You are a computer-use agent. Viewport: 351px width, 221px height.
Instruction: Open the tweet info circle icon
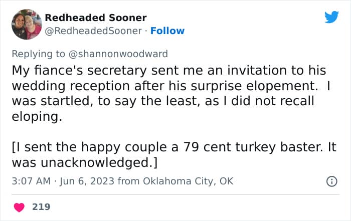[331, 181]
